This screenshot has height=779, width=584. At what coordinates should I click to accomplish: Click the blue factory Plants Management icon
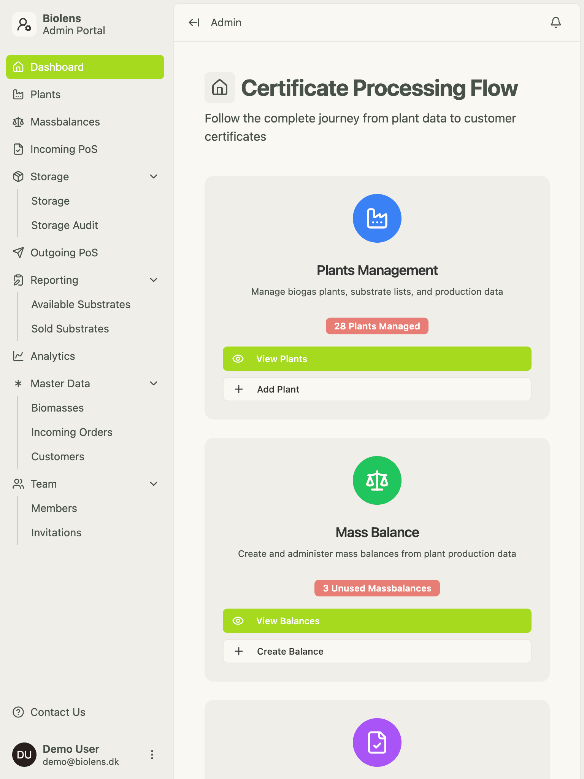click(x=377, y=218)
